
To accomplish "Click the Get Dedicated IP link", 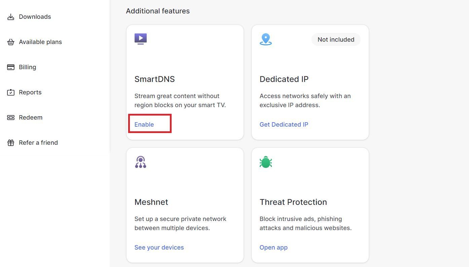I will [284, 124].
